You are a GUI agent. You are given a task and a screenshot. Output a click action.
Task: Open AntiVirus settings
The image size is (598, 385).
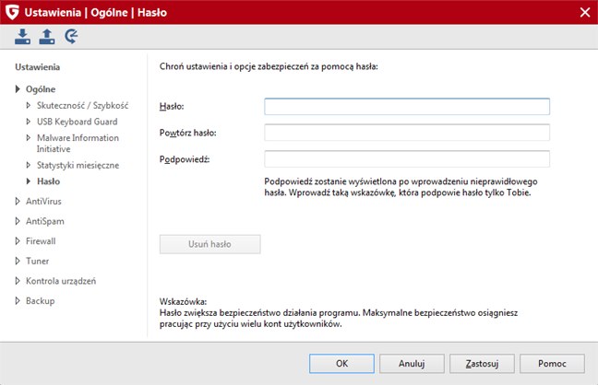coord(43,201)
